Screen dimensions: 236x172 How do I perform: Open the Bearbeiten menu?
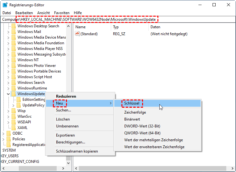point(24,13)
